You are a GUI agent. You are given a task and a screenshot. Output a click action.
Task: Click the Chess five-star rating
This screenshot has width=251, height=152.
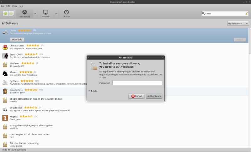pos(24,30)
